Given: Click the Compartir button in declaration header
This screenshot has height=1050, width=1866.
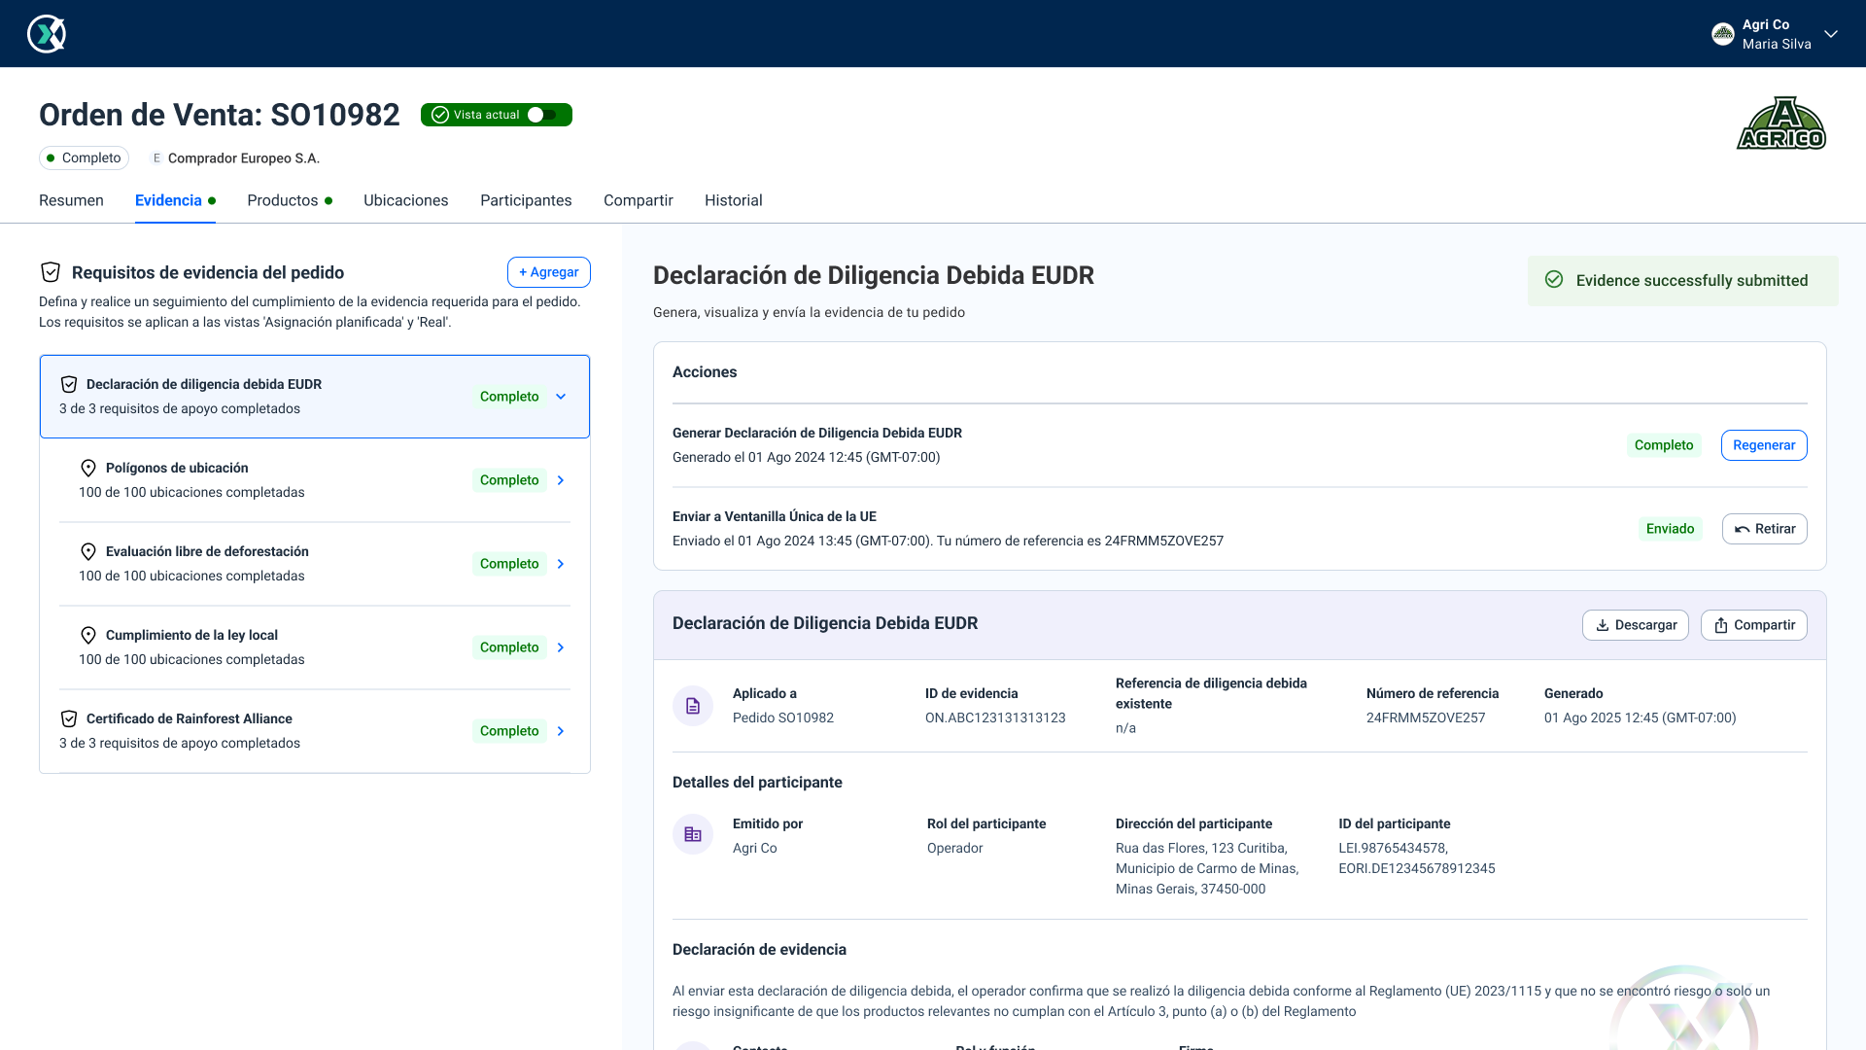Looking at the screenshot, I should pos(1754,625).
